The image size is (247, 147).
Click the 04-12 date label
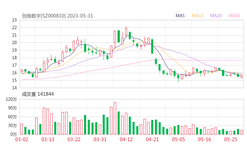[x=126, y=139]
